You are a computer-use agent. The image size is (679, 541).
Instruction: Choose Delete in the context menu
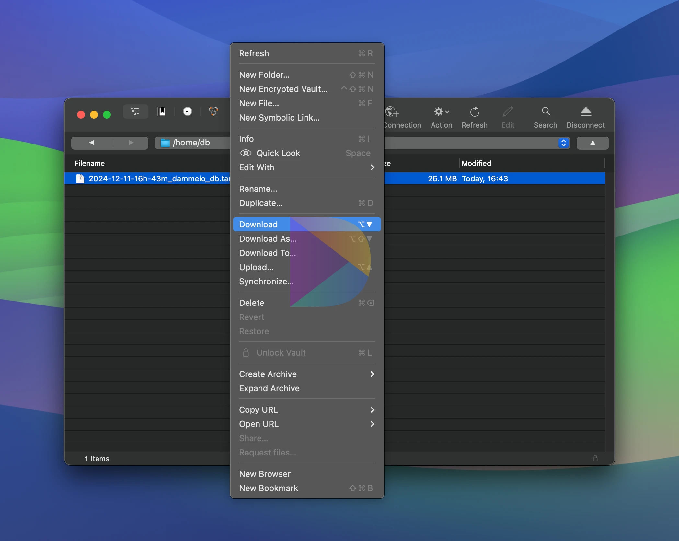click(307, 303)
